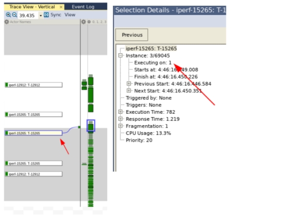Open the zoom level dropdown arrow

41,16
